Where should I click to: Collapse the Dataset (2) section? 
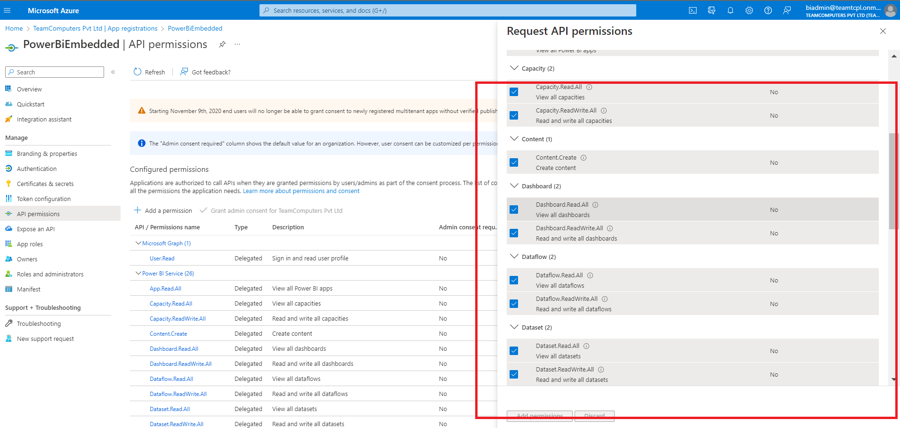coord(514,327)
